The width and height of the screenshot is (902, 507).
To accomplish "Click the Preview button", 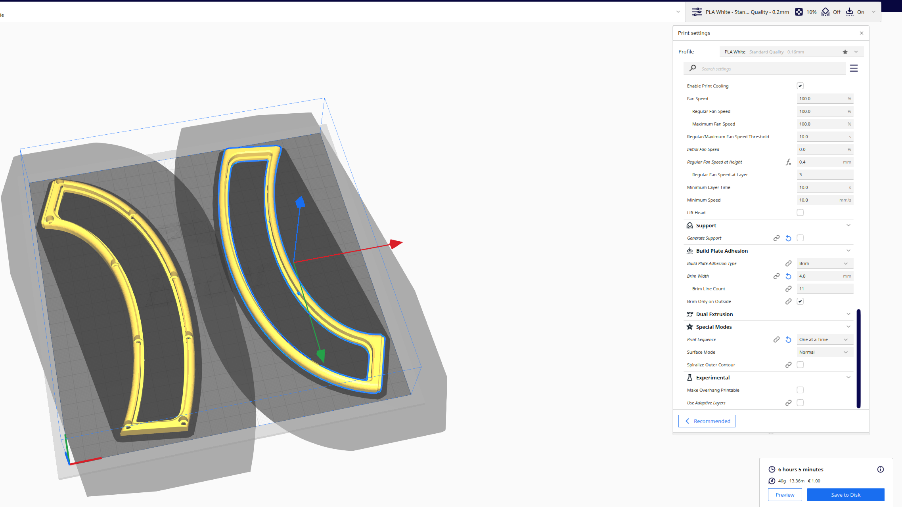I will [x=784, y=495].
